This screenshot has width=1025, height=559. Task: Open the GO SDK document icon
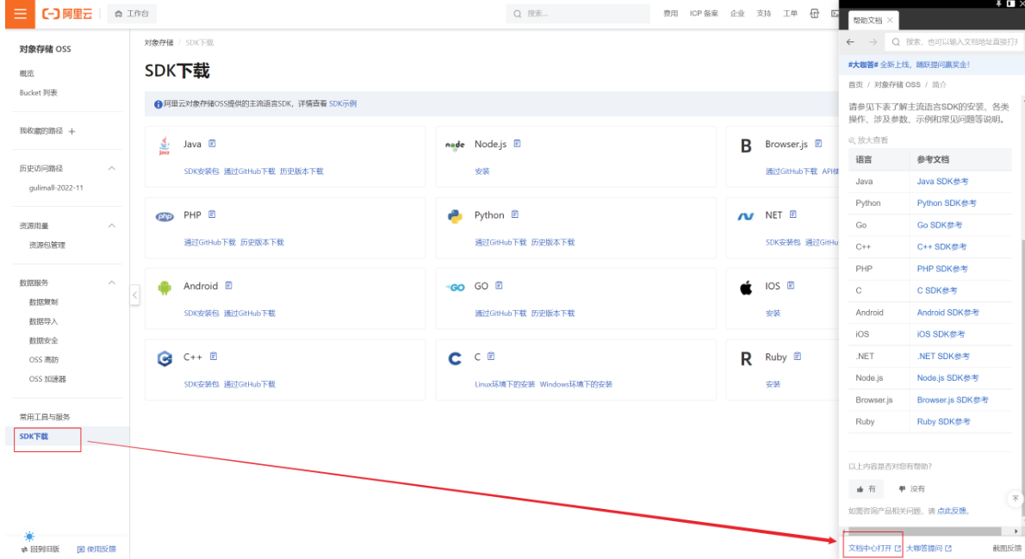click(499, 285)
